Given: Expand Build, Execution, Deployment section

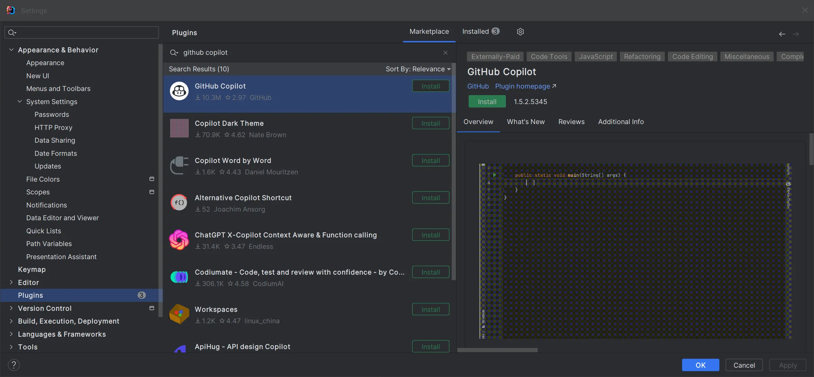Looking at the screenshot, I should coord(11,321).
